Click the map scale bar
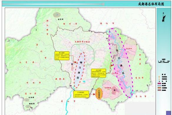 click(x=163, y=62)
